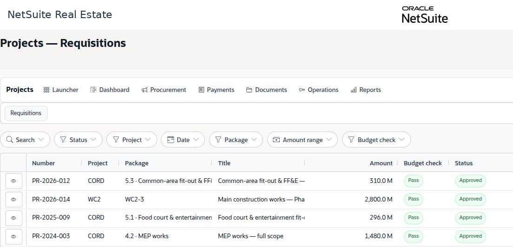Expand the Search dropdown chevron
The image size is (513, 247).
(x=41, y=139)
